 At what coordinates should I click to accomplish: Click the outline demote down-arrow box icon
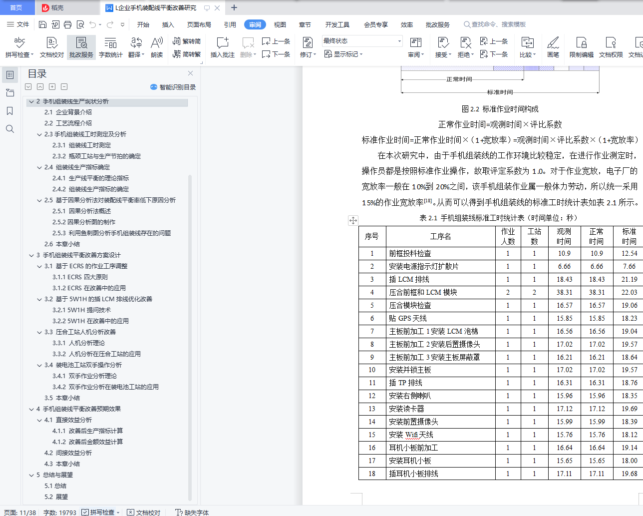(x=28, y=87)
